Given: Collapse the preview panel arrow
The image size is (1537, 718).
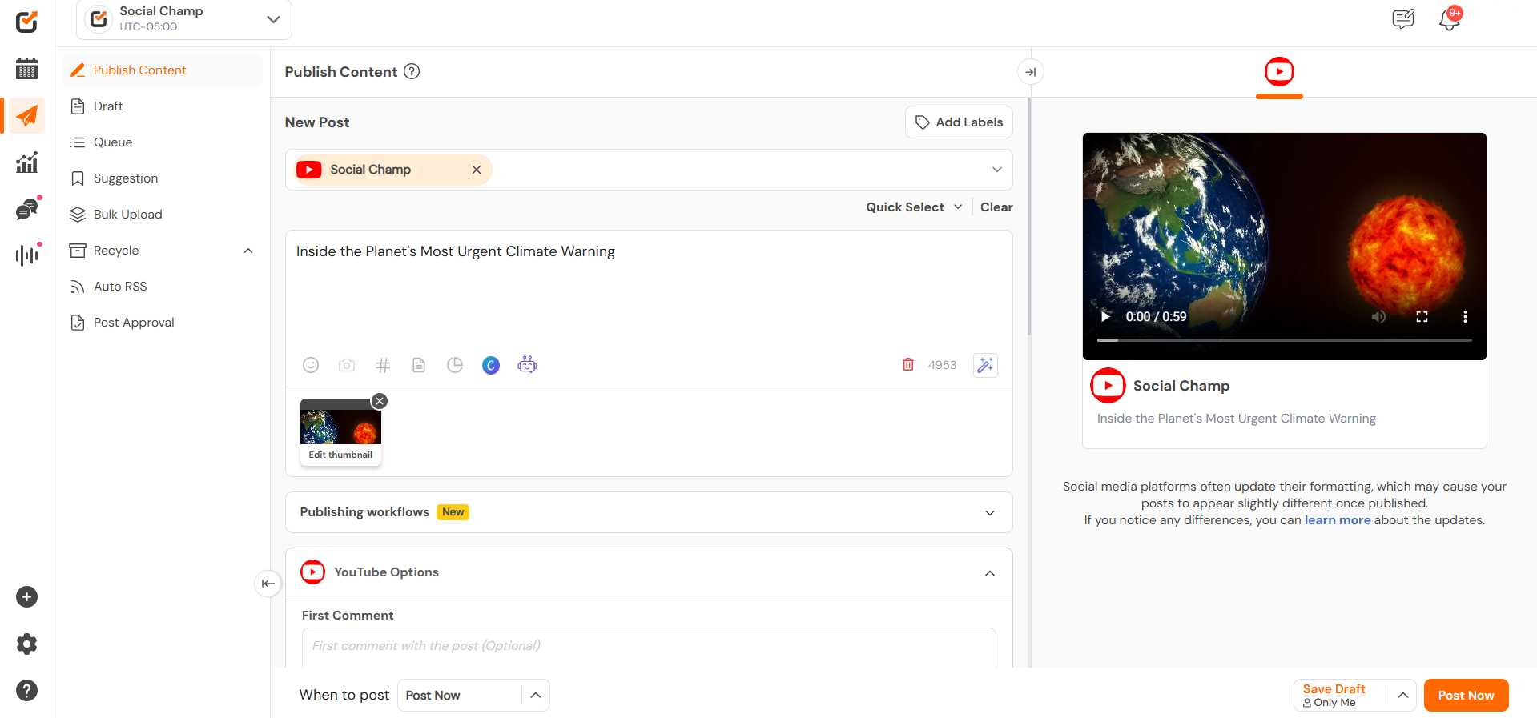Looking at the screenshot, I should click(x=1030, y=72).
